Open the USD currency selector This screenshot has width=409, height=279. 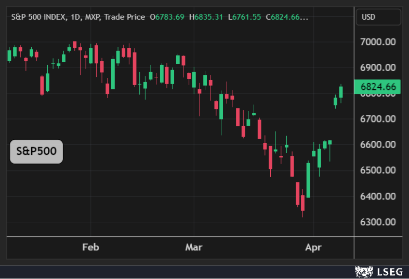378,17
